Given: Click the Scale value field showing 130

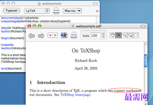Looking at the screenshot, I should click(95, 36).
